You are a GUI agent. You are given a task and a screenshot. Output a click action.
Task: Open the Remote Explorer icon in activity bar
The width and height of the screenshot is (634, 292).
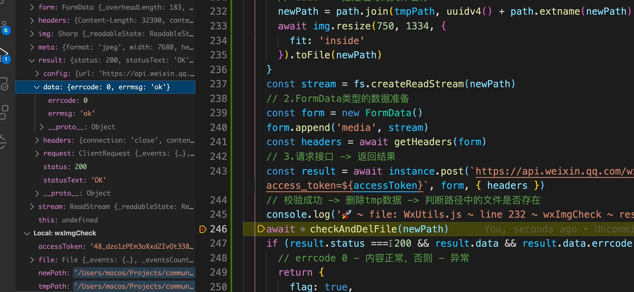[x=4, y=84]
